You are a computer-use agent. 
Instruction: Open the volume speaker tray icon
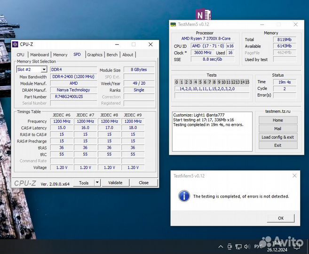(x=247, y=246)
